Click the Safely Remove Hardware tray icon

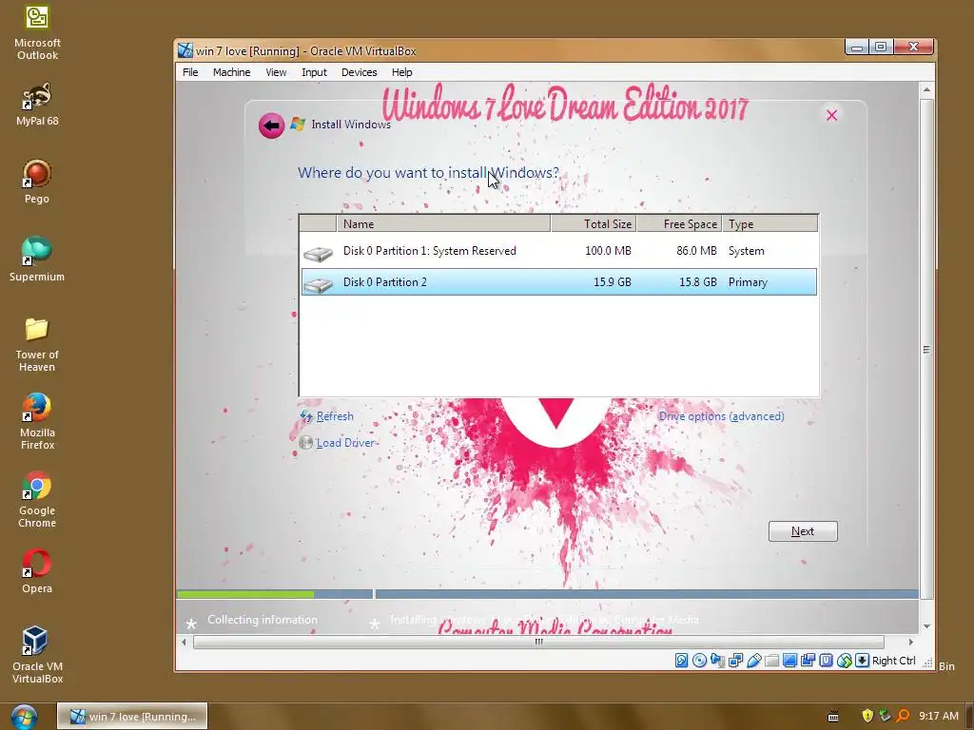point(885,716)
